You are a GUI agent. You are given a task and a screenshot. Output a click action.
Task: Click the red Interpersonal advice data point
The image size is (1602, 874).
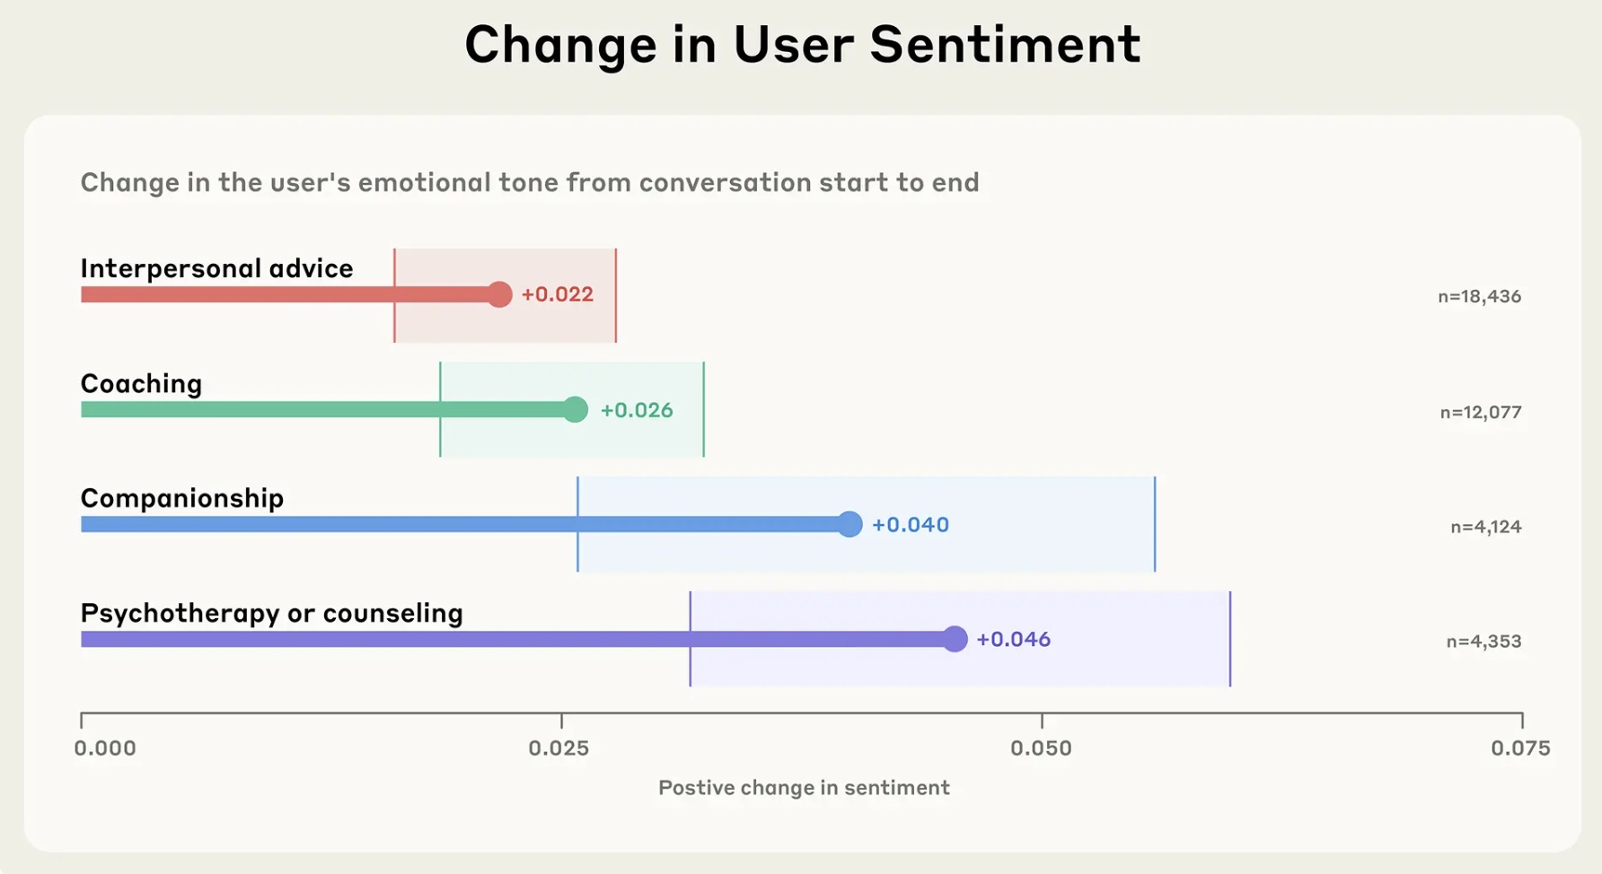pyautogui.click(x=499, y=294)
